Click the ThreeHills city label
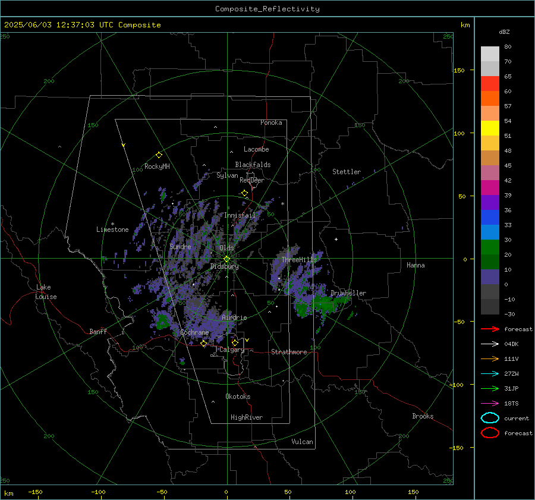Viewport: 535px width, 500px height. [x=299, y=260]
